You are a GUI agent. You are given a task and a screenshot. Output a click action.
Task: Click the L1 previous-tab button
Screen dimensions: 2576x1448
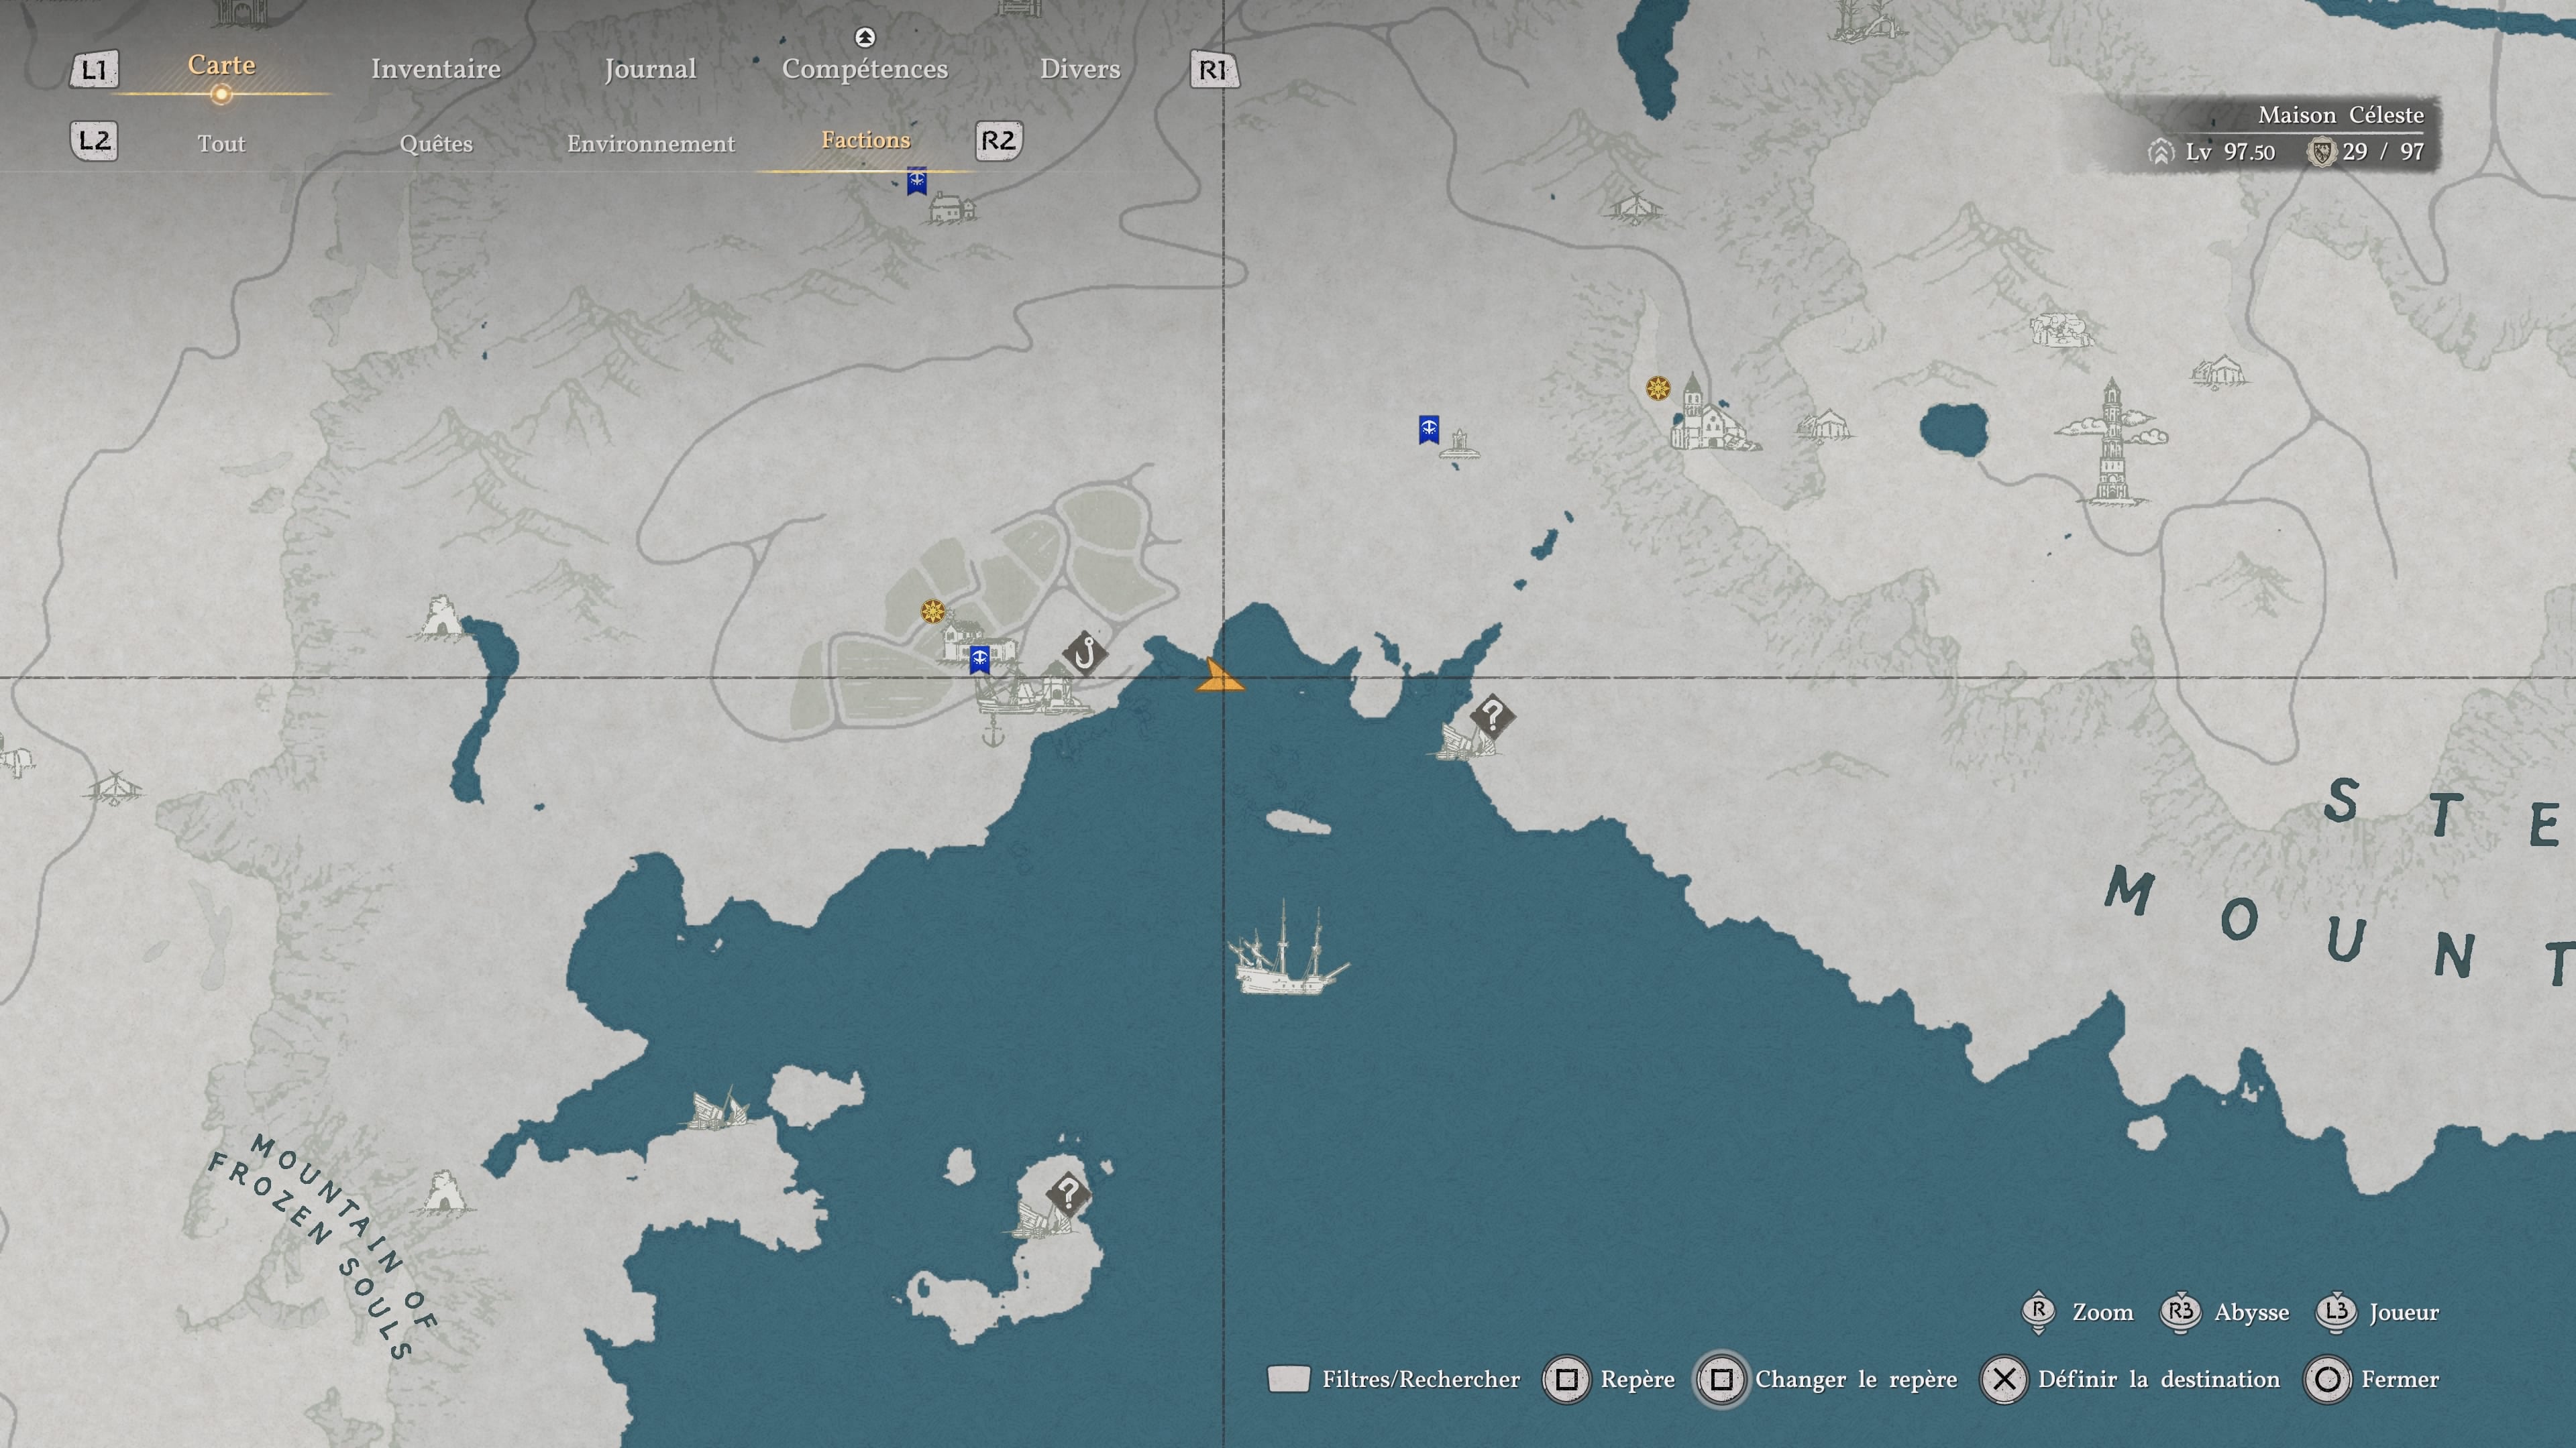(94, 70)
